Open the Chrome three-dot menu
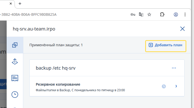 pos(185,14)
